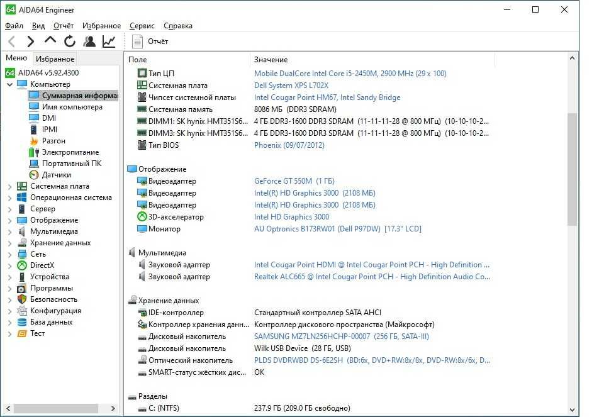This screenshot has width=604, height=417.
Task: Click the Устройства device icon in tree
Action: coord(22,277)
